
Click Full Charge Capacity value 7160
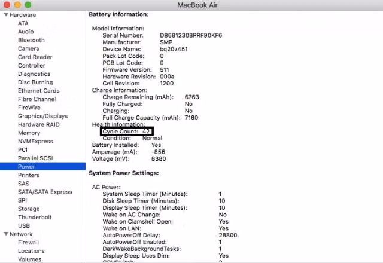[191, 118]
